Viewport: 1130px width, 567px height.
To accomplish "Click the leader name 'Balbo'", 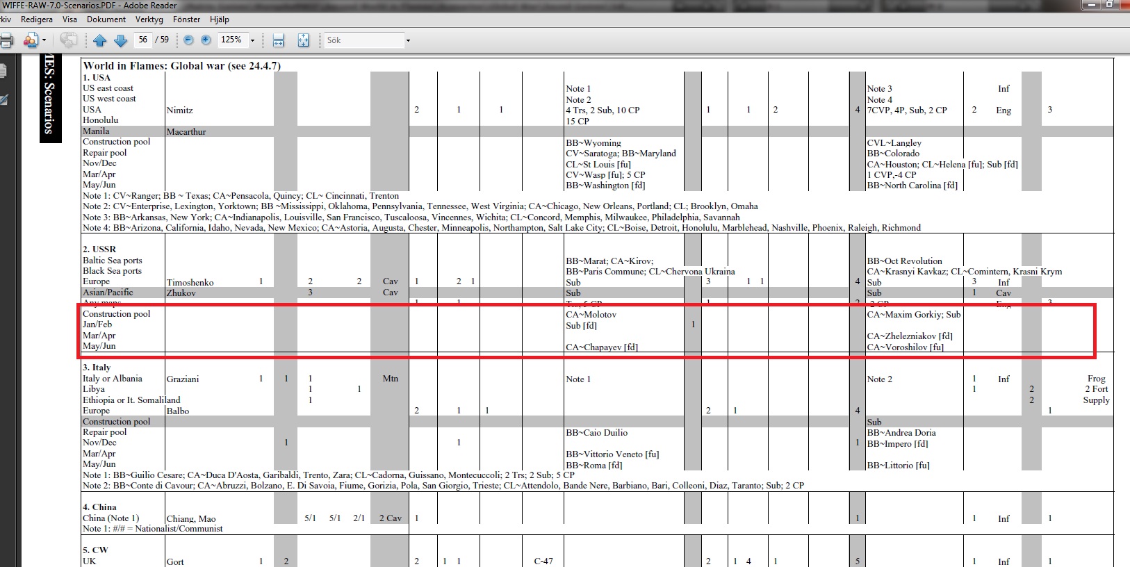I will [x=178, y=411].
